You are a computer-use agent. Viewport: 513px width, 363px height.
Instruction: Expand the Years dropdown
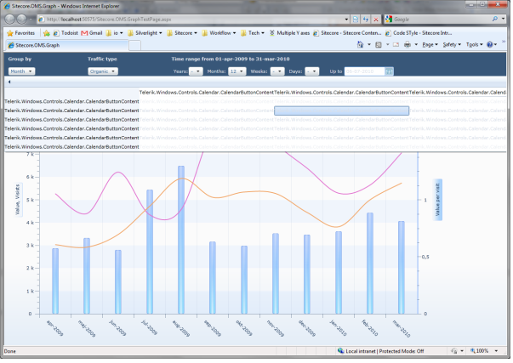click(x=195, y=72)
